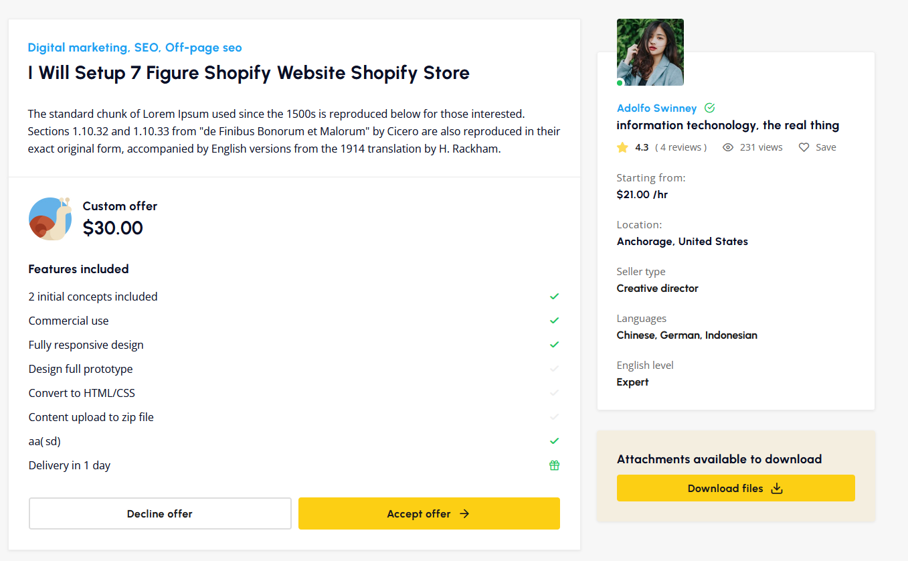Click the yellow star rating icon
The height and width of the screenshot is (561, 908).
click(622, 147)
